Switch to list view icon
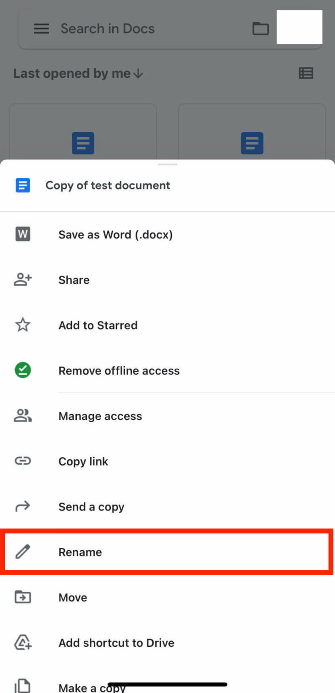 click(306, 73)
